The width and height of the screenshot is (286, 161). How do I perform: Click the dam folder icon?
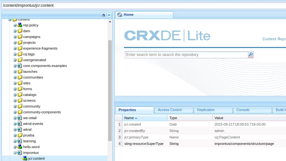[x=20, y=31]
